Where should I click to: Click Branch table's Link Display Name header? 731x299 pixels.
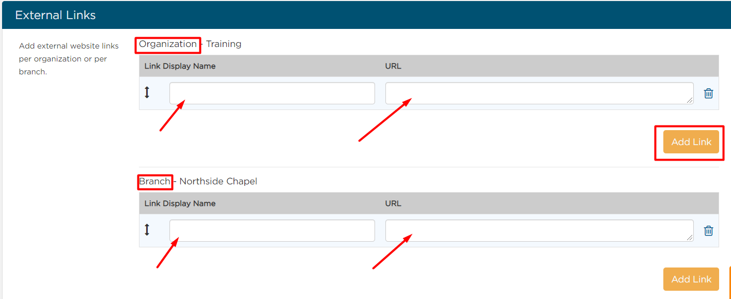[180, 203]
